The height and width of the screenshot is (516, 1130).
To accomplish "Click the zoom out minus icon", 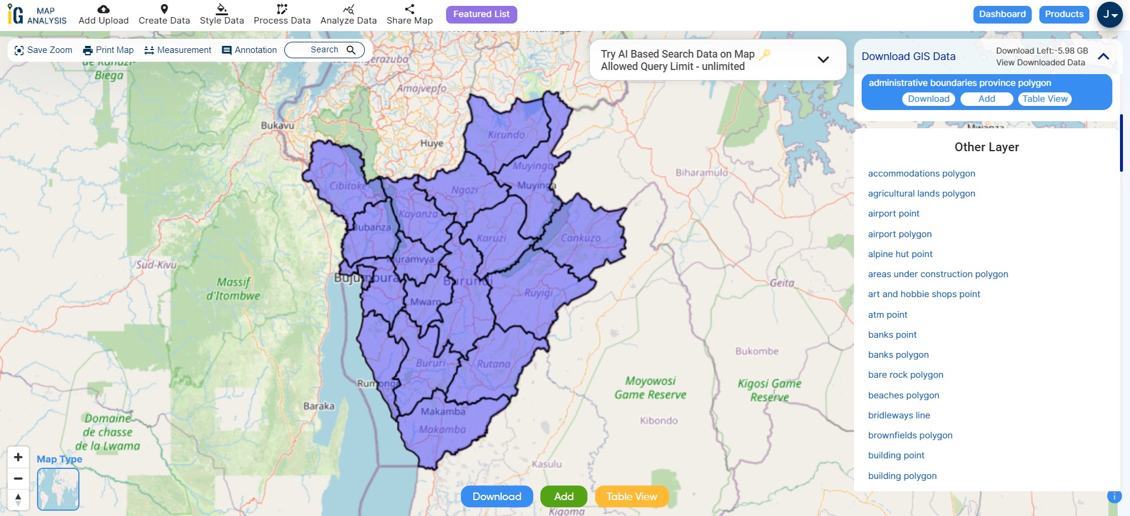I will coord(18,478).
